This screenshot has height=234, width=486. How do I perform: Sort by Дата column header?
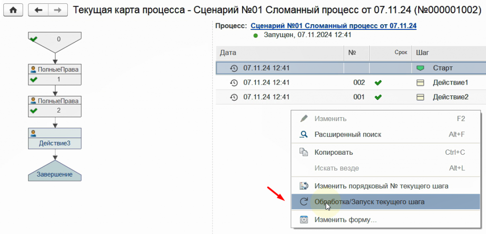[280, 53]
